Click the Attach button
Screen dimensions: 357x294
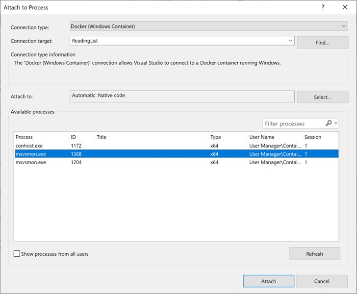click(268, 281)
